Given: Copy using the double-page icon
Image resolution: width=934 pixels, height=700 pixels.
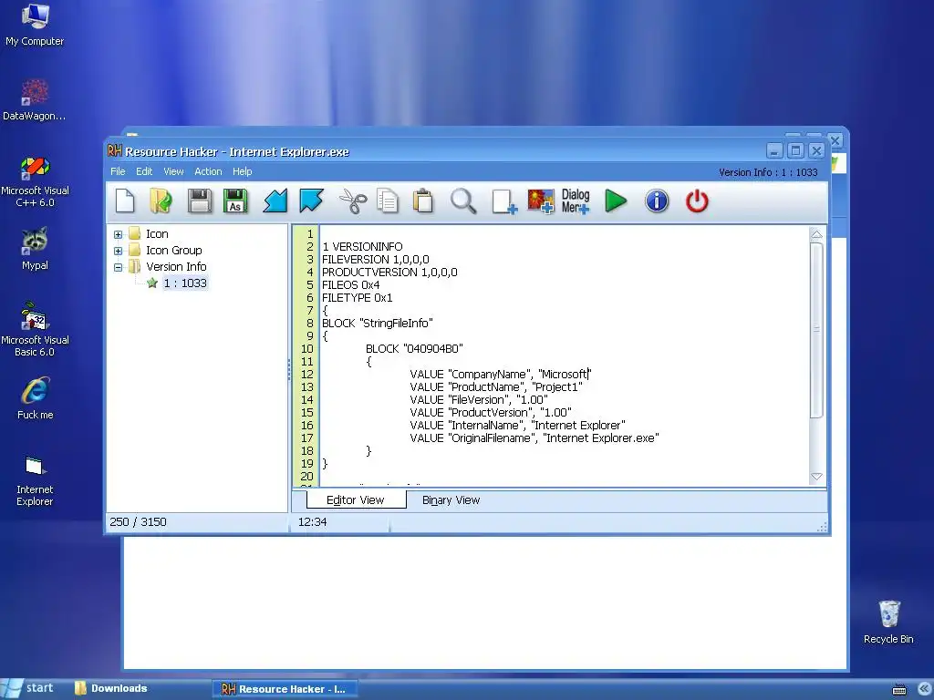Looking at the screenshot, I should pyautogui.click(x=388, y=201).
